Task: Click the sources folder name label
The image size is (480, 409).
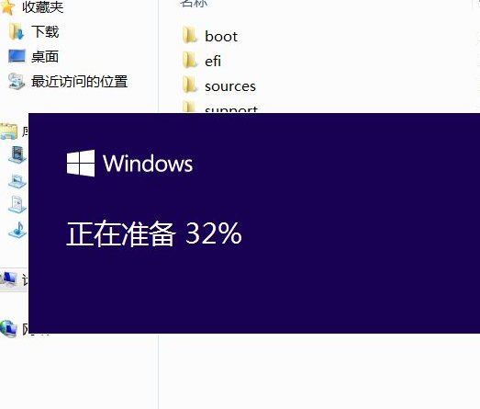Action: click(230, 86)
